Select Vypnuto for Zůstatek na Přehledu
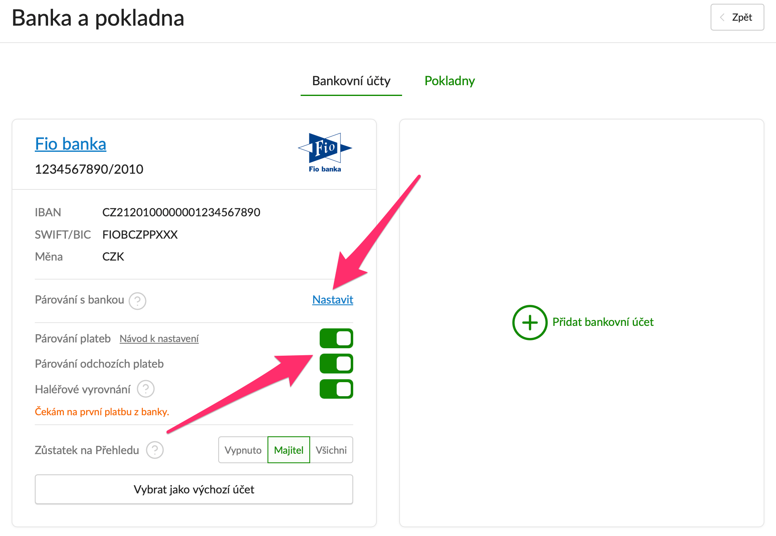This screenshot has width=776, height=536. point(243,450)
